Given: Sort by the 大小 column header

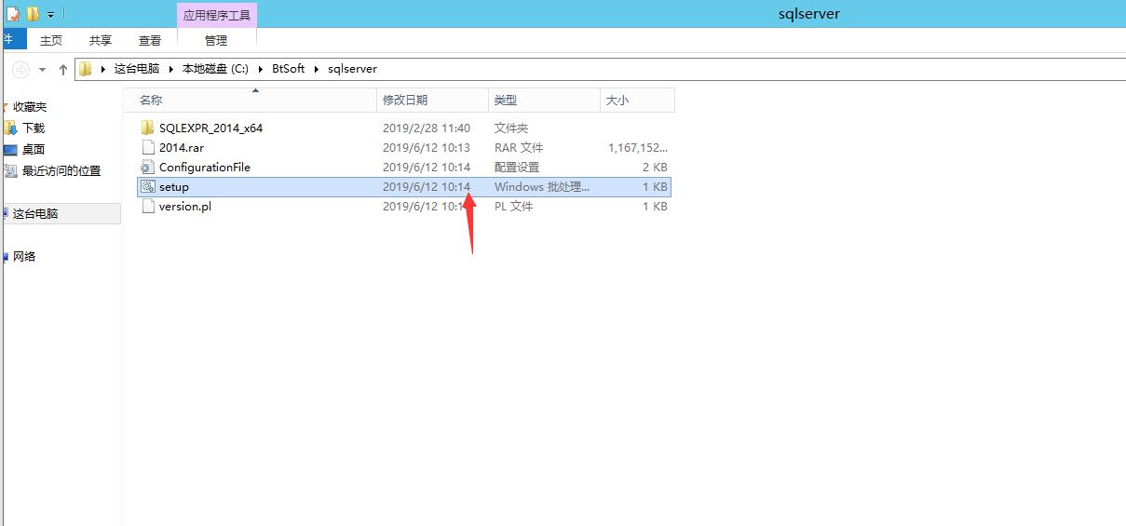Looking at the screenshot, I should (x=637, y=100).
